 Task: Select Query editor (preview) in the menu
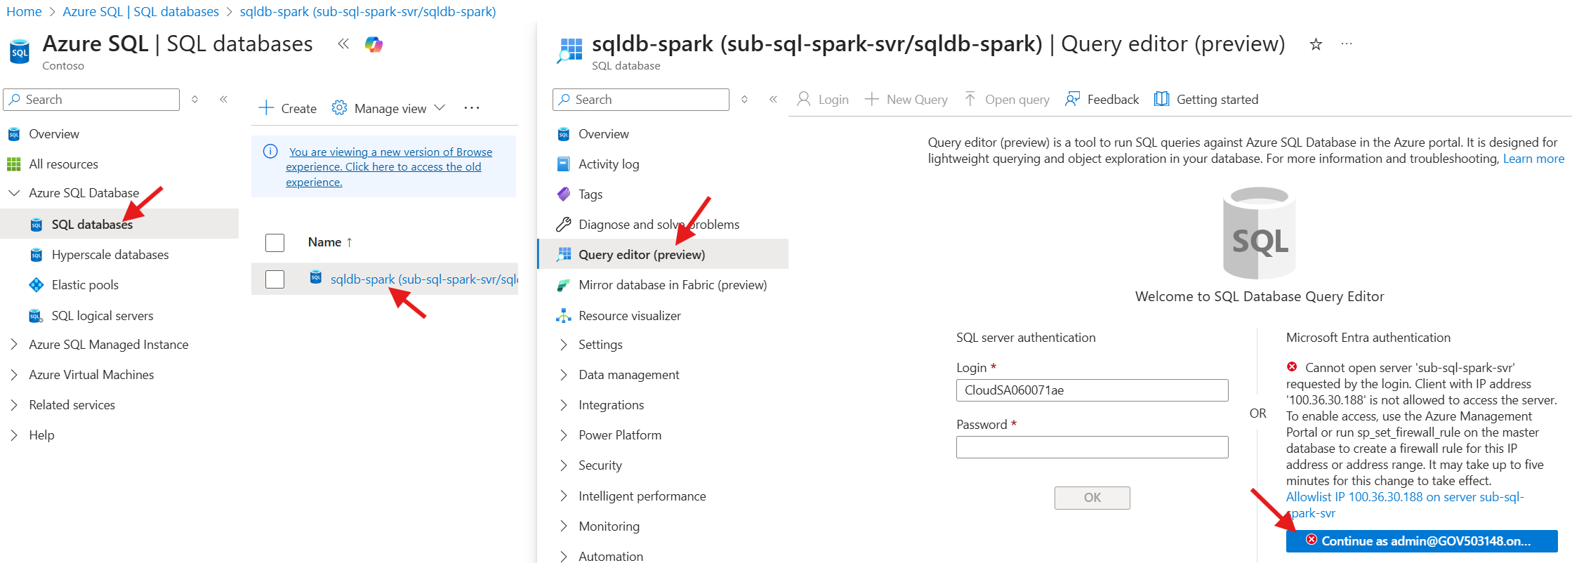point(641,255)
